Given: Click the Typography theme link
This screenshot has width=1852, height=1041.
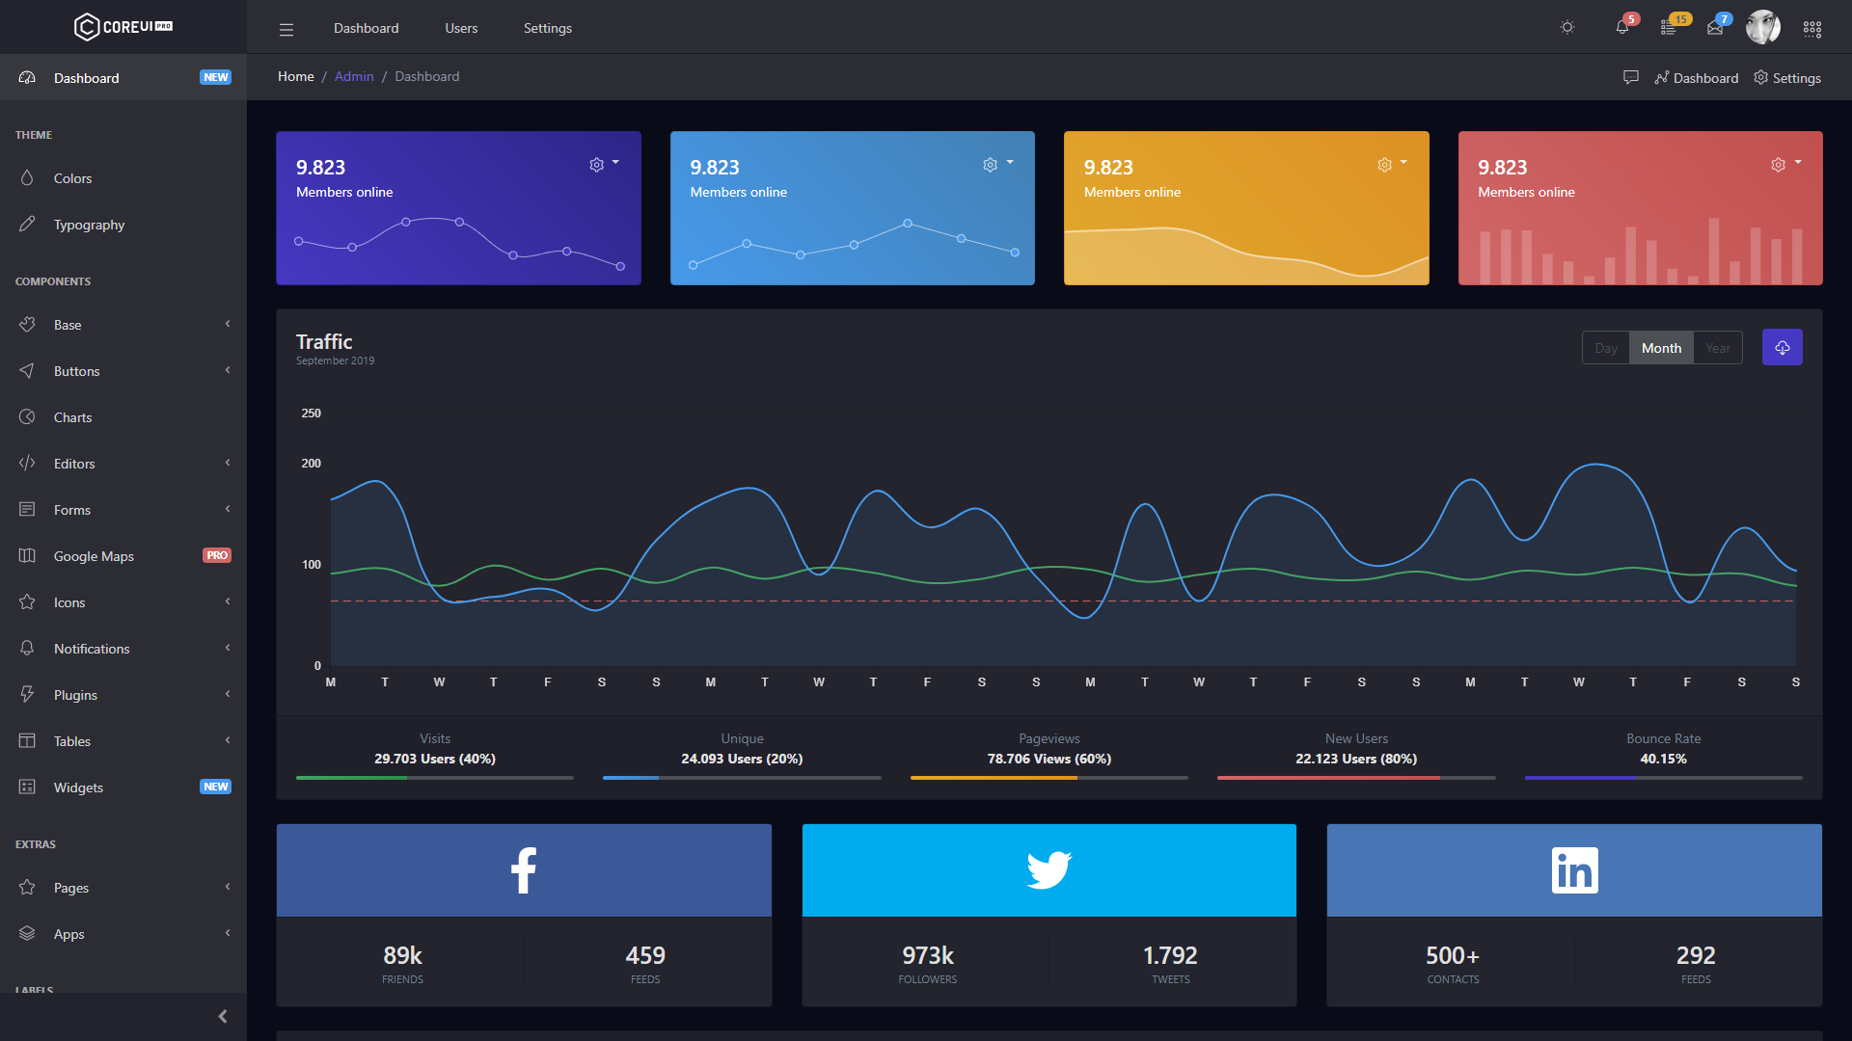Looking at the screenshot, I should click(x=91, y=223).
